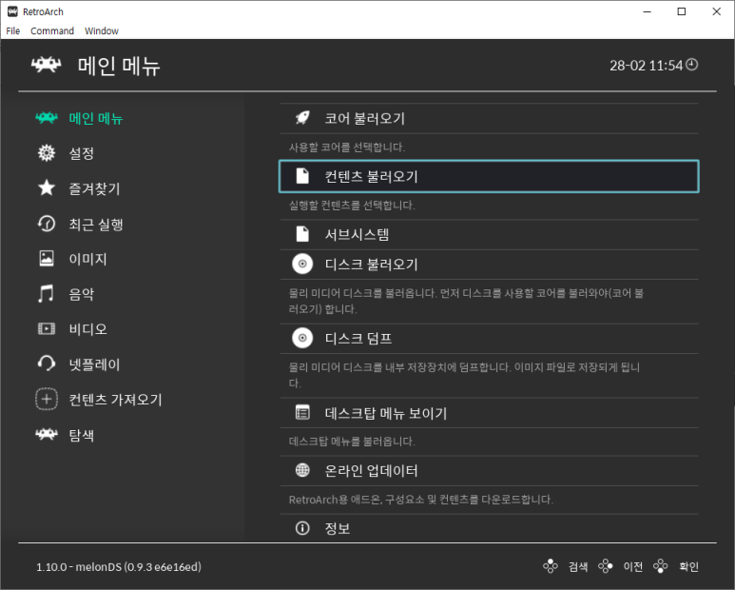
Task: Click the info icon for 정보
Action: tap(302, 528)
